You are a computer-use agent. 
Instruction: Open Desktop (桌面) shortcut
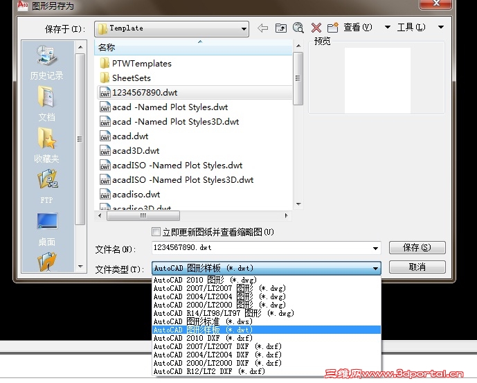click(x=46, y=229)
